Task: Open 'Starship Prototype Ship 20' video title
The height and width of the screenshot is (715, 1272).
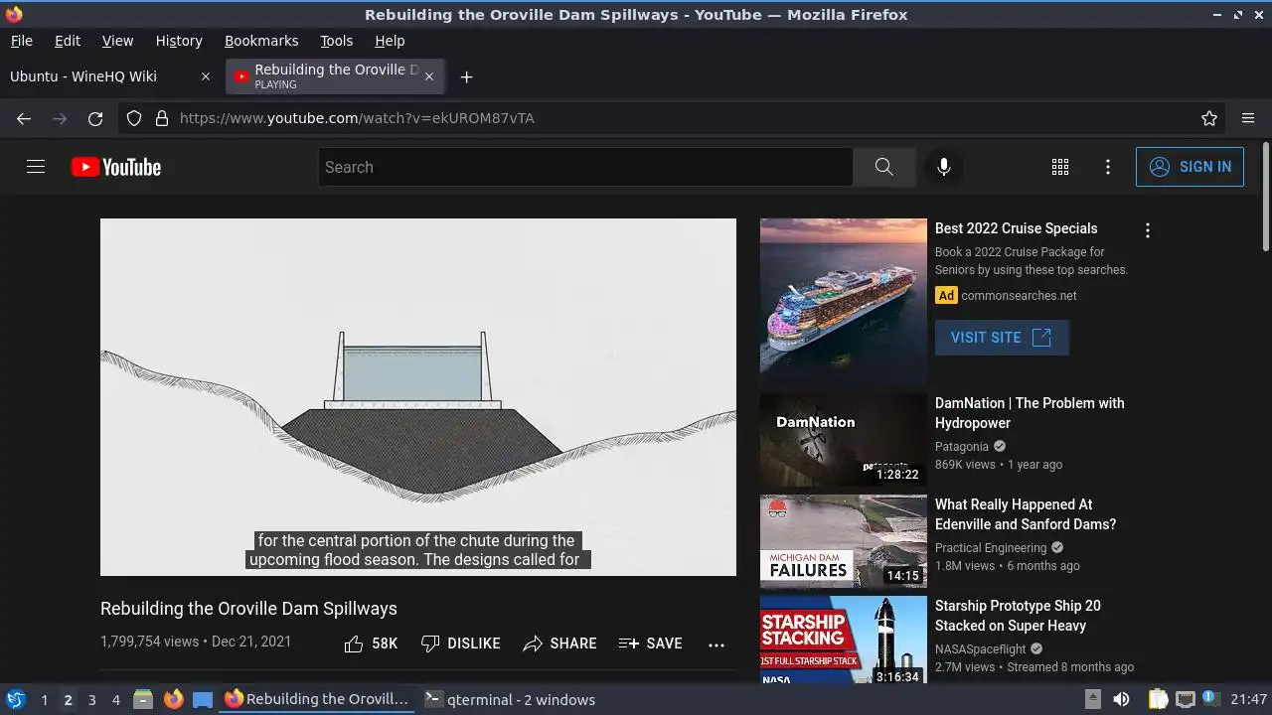Action: (x=1018, y=616)
